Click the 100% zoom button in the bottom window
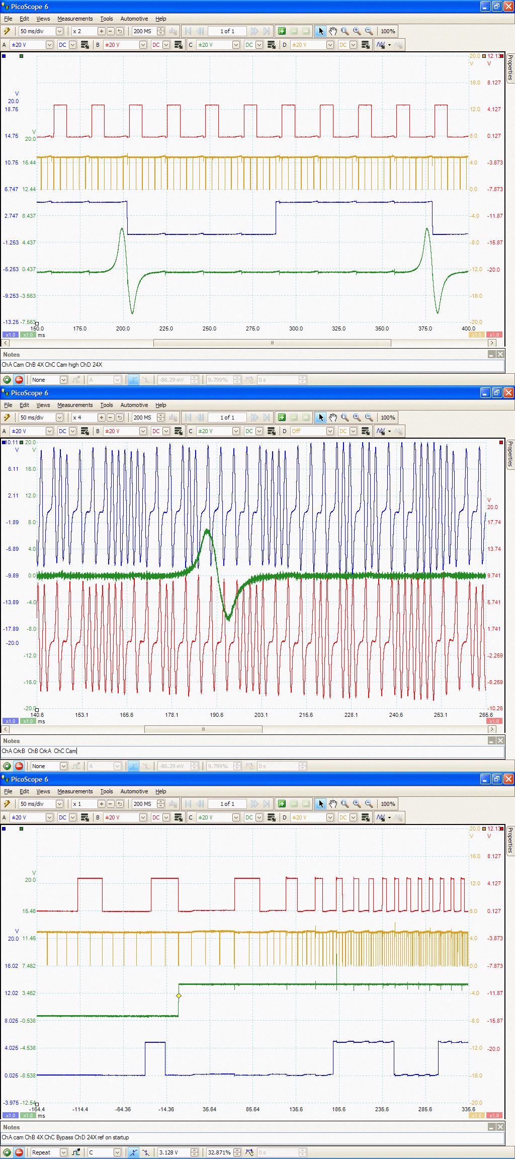This screenshot has height=1159, width=515. (388, 804)
